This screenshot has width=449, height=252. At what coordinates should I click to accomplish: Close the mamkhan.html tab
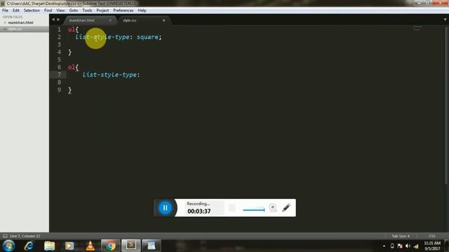tap(110, 20)
